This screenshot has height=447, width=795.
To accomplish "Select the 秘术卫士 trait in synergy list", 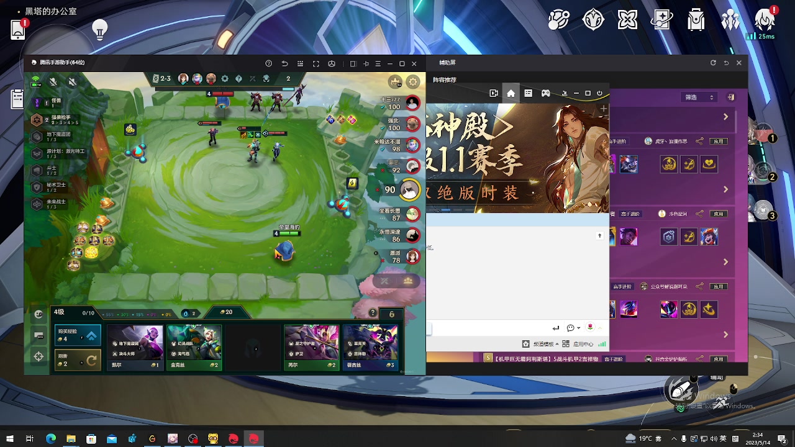I will 50,187.
